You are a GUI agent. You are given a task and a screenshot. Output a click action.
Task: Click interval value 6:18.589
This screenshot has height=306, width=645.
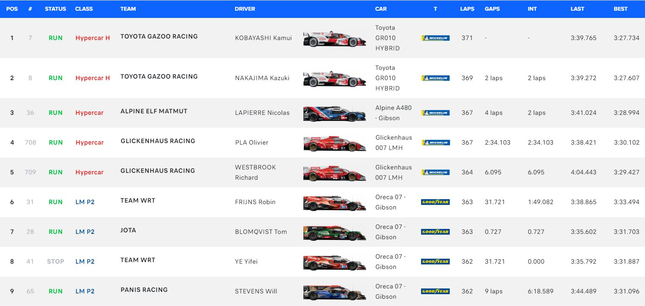(x=540, y=292)
